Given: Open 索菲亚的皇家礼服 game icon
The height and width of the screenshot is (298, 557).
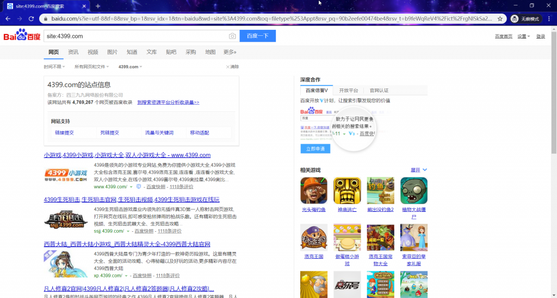Looking at the screenshot, I should tap(414, 237).
